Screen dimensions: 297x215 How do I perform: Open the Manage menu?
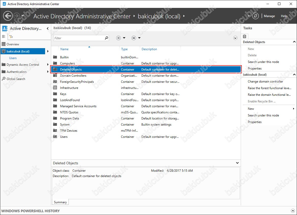point(269,16)
